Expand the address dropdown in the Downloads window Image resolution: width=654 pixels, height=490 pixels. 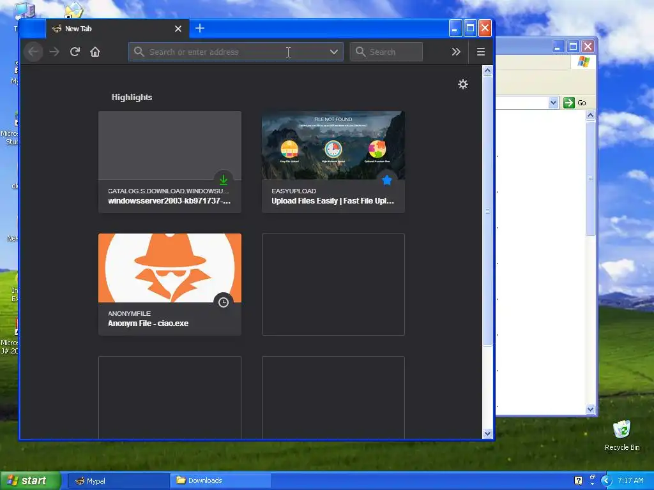click(x=553, y=103)
